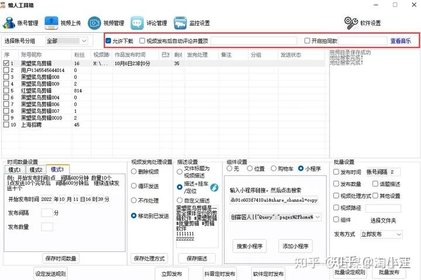Tick 视频处理方式 in batch settings
421x280 pixels.
coord(336,196)
